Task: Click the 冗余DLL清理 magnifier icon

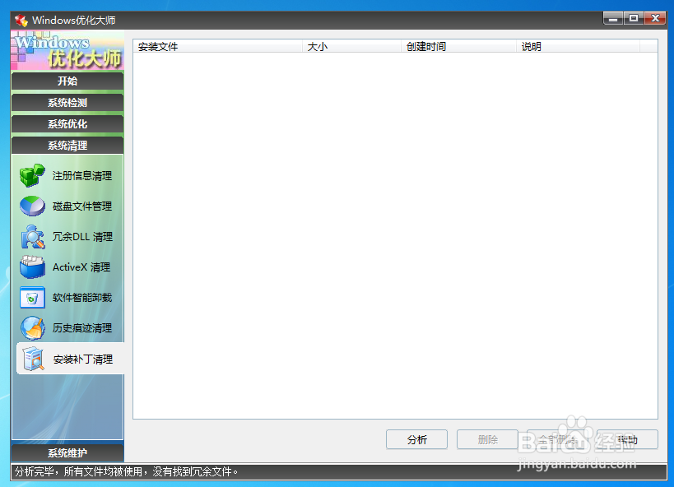Action: [x=32, y=236]
